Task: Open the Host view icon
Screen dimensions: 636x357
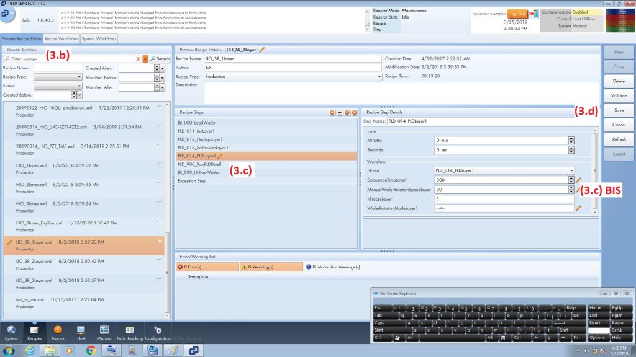Action: 81,332
